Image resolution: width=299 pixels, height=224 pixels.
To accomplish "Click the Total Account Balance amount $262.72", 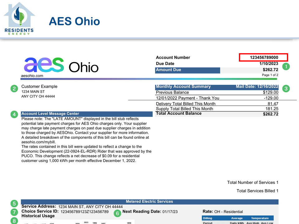I will pos(270,114).
